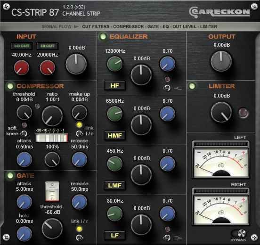Click the LMF band blue Q knob
Viewport: 260px width, 245px height.
(168, 163)
